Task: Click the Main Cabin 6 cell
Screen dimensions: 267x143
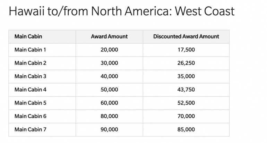Action: 30,116
